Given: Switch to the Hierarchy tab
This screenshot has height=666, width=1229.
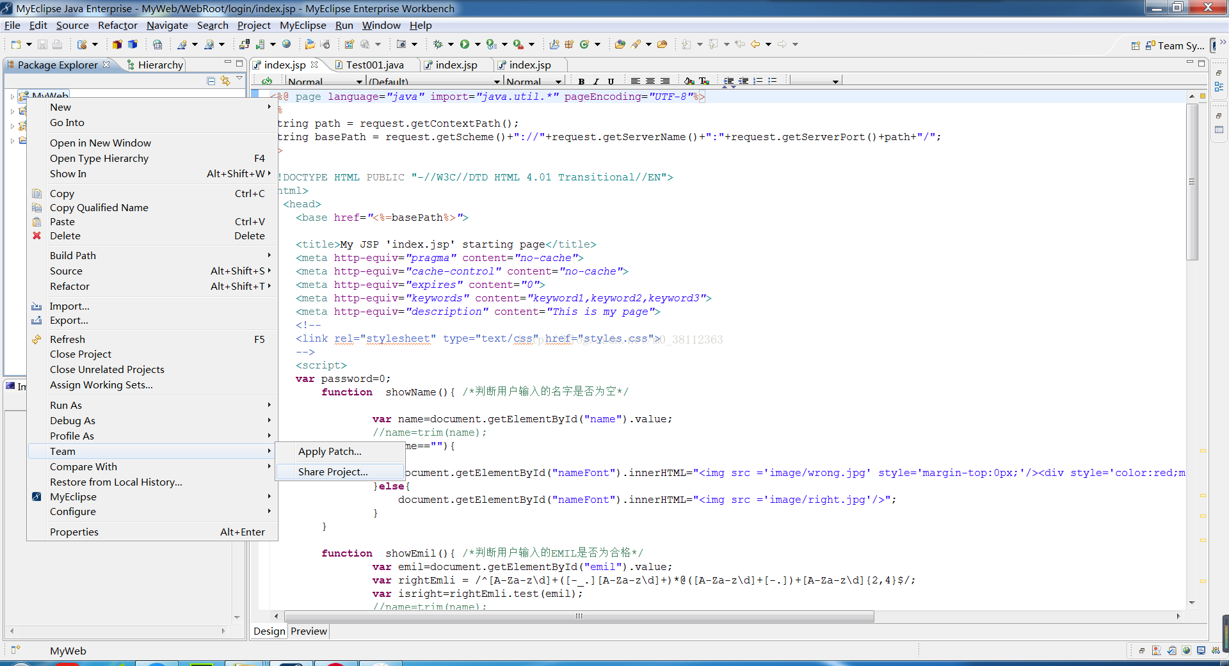Looking at the screenshot, I should (x=154, y=65).
